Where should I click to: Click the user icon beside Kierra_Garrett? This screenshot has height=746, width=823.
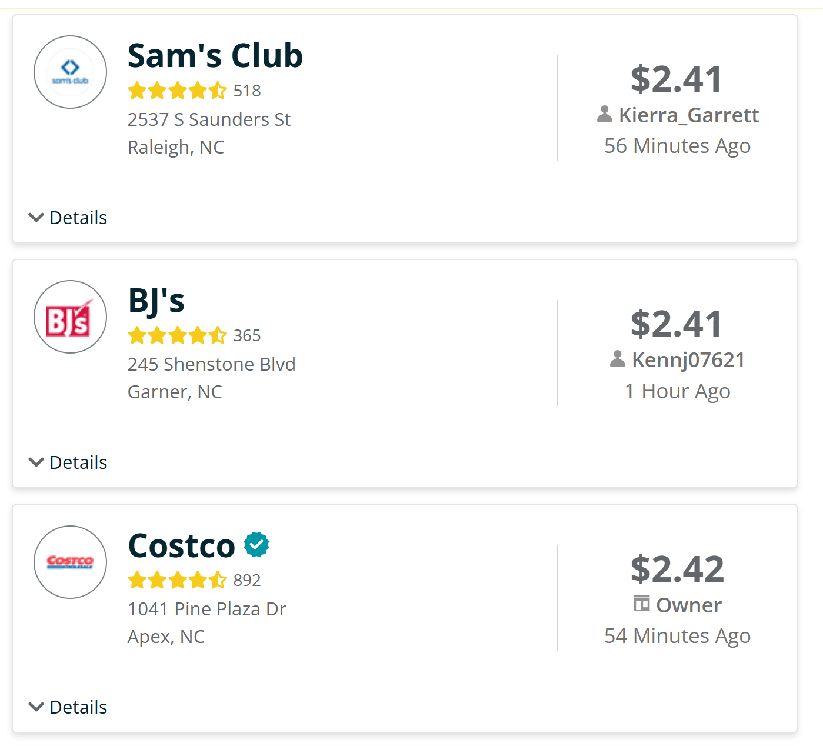pyautogui.click(x=605, y=114)
